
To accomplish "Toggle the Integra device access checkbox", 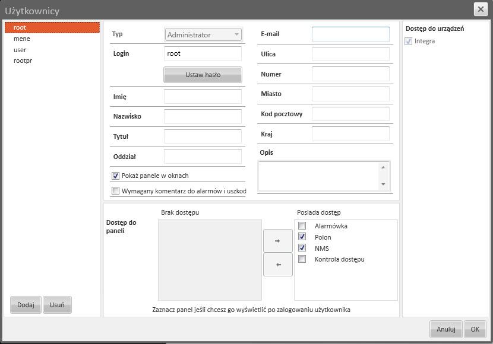I will tap(409, 41).
